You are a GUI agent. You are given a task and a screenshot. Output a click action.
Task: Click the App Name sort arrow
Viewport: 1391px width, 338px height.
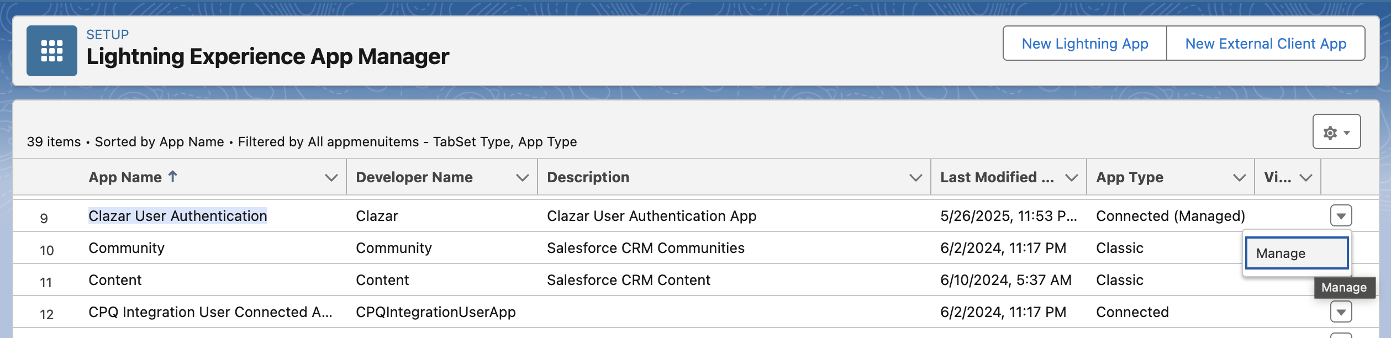pos(172,176)
